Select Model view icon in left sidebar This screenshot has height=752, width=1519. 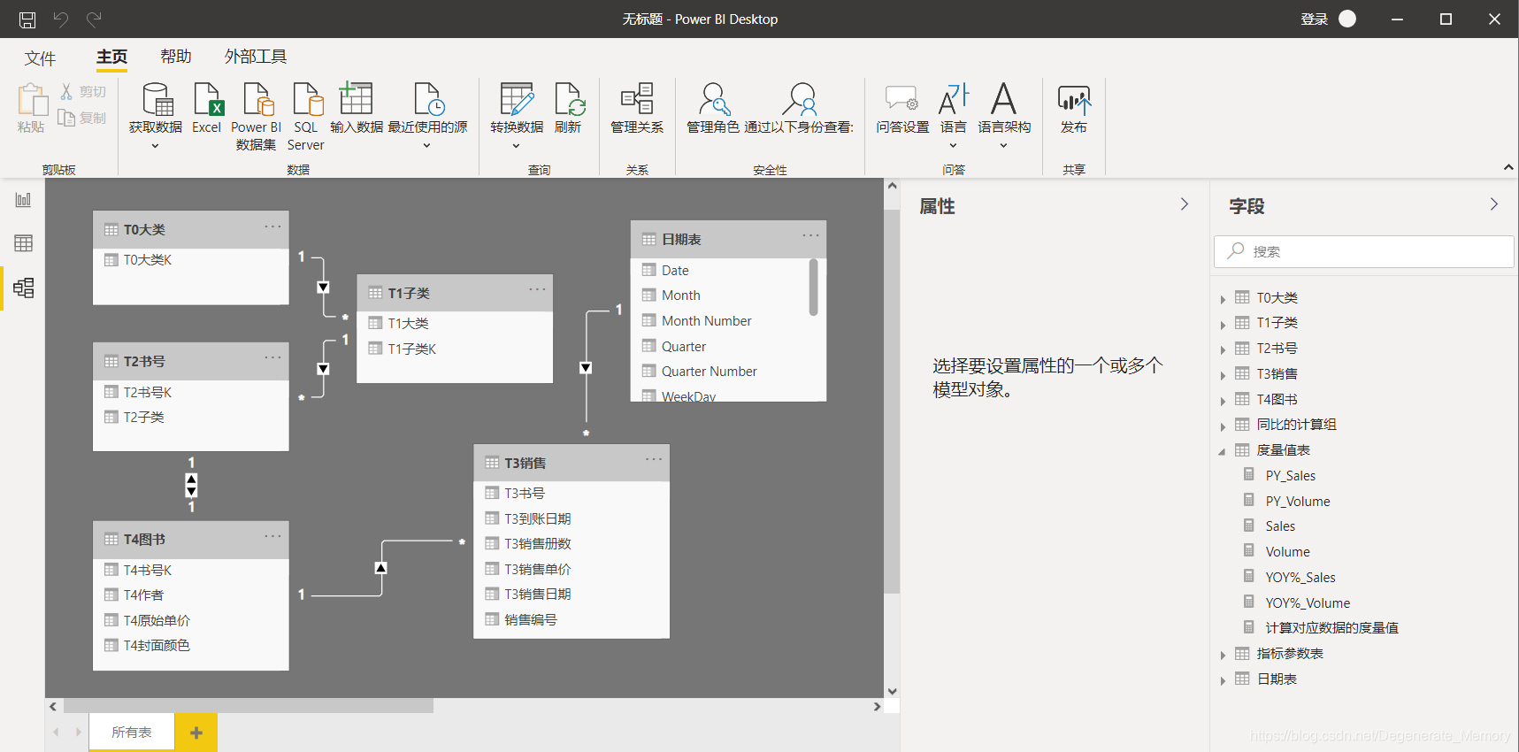pos(23,288)
